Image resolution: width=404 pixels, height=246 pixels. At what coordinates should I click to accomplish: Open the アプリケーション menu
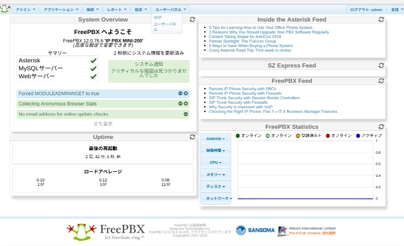pos(61,10)
